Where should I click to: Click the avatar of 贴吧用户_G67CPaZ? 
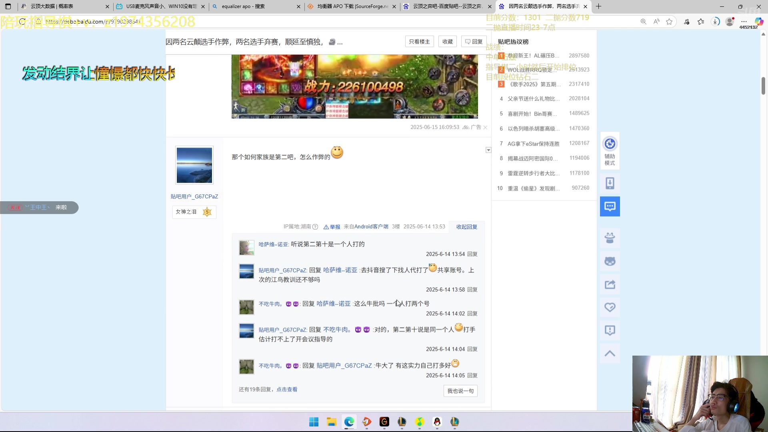pyautogui.click(x=194, y=165)
